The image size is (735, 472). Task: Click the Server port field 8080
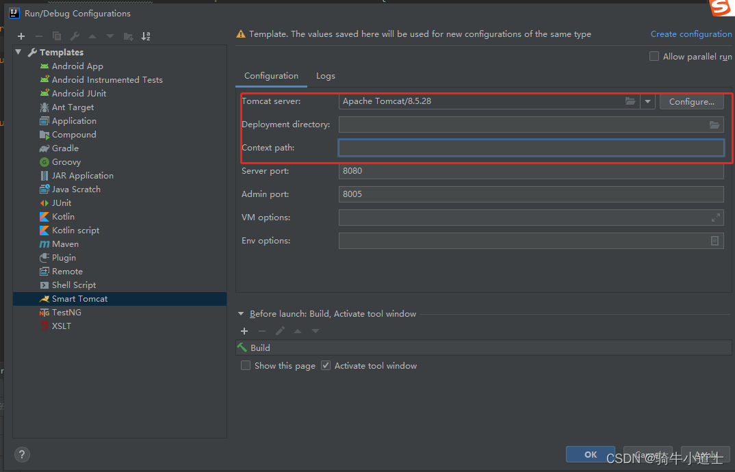[x=531, y=171]
